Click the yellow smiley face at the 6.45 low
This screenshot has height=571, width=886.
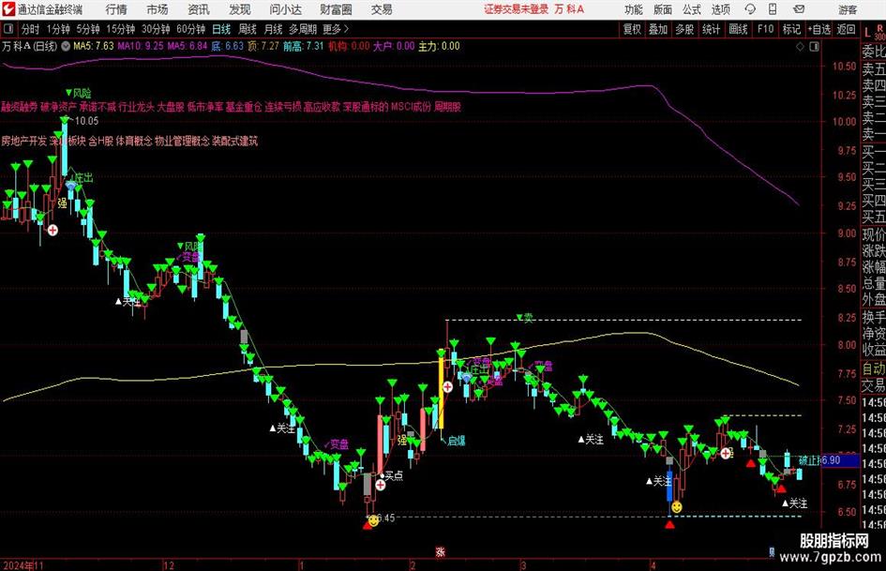pos(373,519)
